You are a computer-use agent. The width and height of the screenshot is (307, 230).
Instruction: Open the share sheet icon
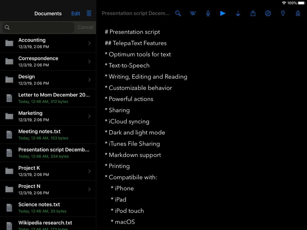253,13
